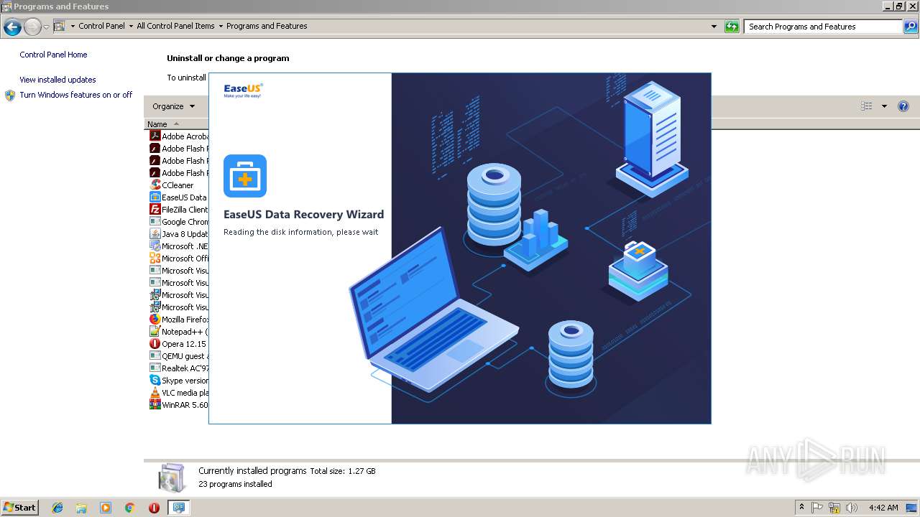This screenshot has width=920, height=517.
Task: Click the Java 8 Update icon
Action: (155, 233)
